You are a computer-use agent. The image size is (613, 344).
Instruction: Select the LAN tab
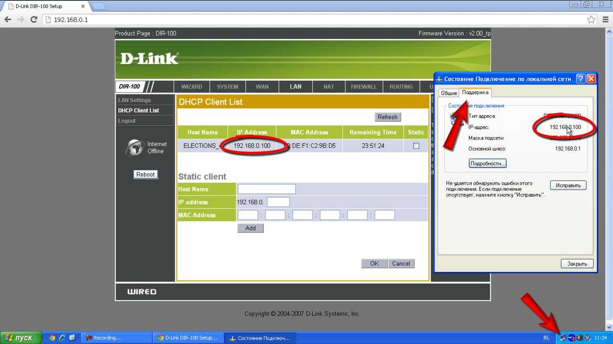coord(295,86)
